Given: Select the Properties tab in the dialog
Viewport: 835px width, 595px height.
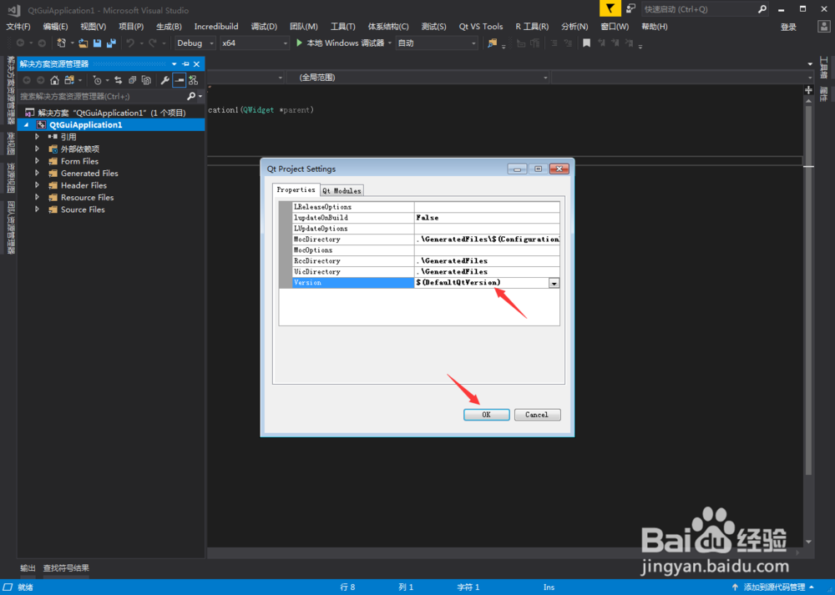Looking at the screenshot, I should pyautogui.click(x=296, y=189).
